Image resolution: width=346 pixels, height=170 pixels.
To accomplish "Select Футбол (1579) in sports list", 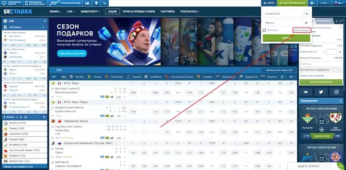I will pos(25,123).
